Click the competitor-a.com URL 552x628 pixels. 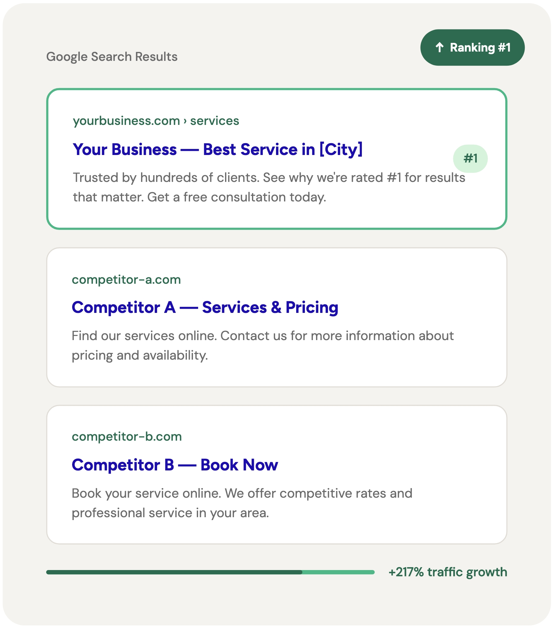(x=126, y=280)
